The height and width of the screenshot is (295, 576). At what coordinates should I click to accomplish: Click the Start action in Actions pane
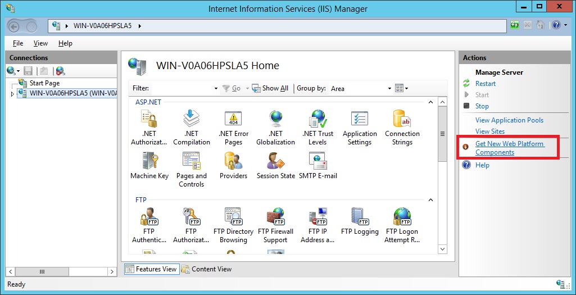482,95
